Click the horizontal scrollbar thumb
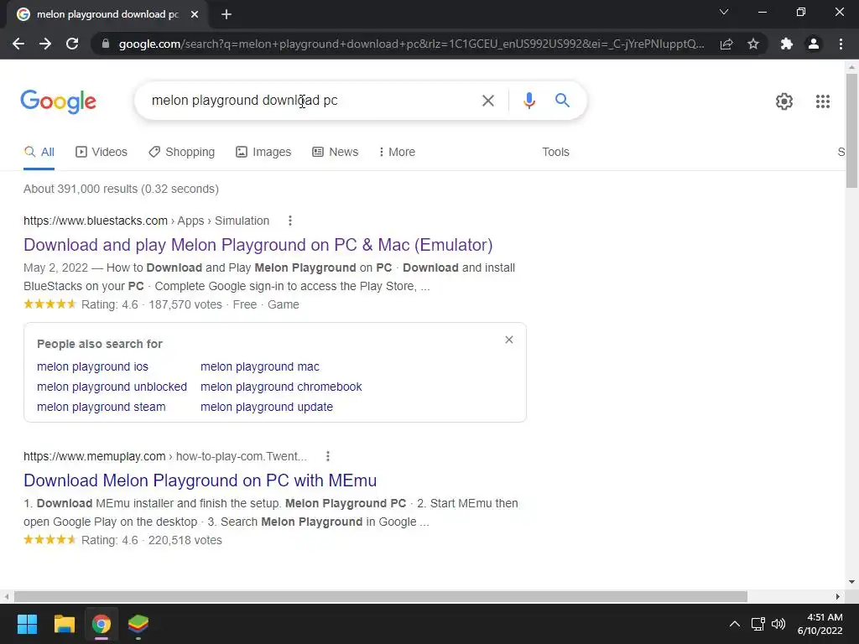Screen dimensions: 859x644 coord(380,596)
